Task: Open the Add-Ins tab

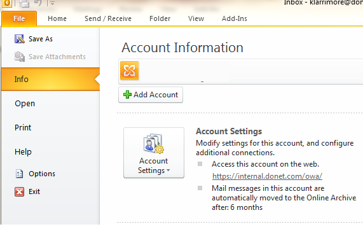Action: click(x=235, y=18)
